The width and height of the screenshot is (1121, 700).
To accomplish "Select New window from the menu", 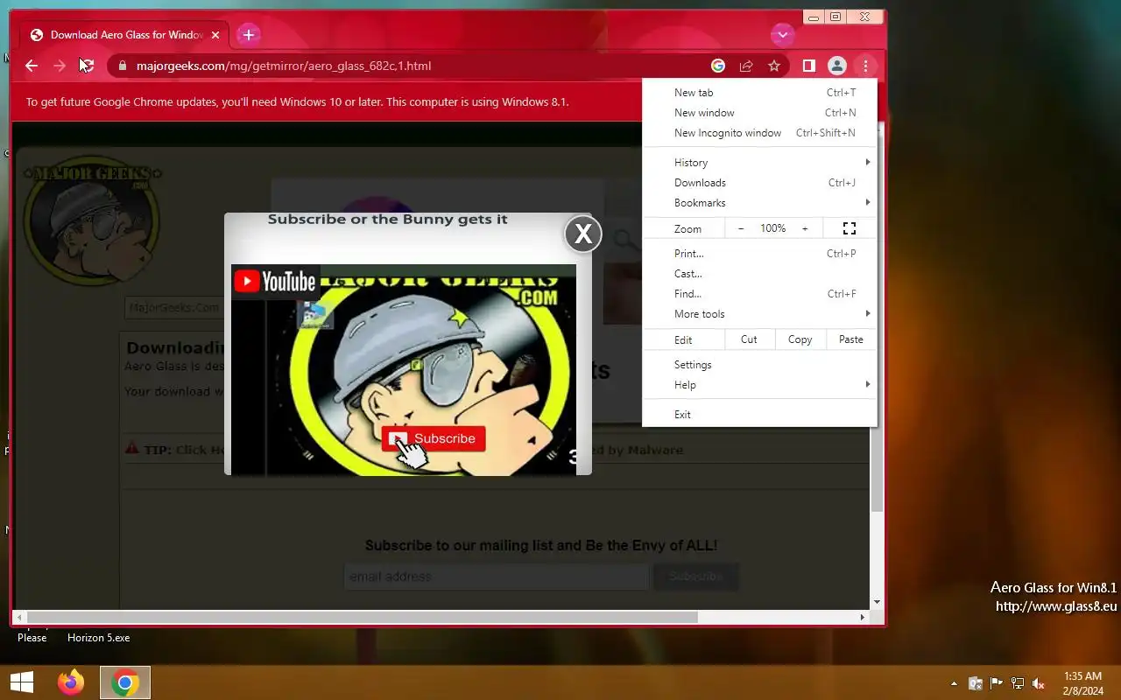I will [x=759, y=113].
